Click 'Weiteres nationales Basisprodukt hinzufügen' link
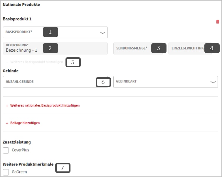 pyautogui.click(x=45, y=105)
